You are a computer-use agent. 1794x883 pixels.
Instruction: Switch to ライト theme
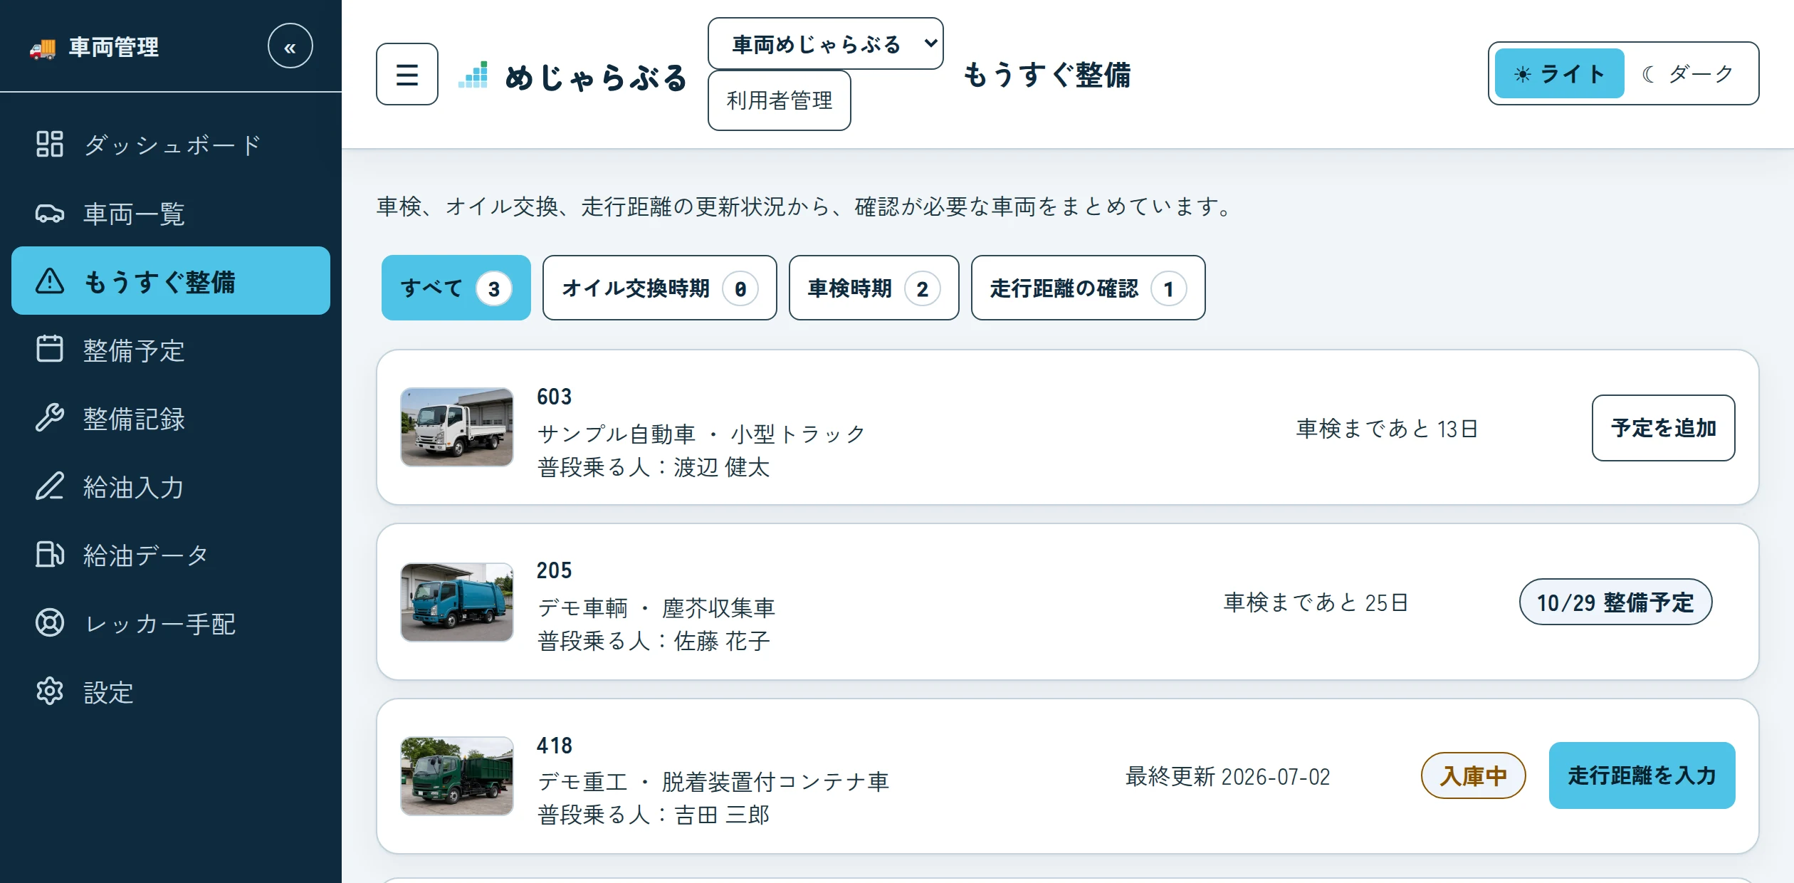[x=1560, y=73]
